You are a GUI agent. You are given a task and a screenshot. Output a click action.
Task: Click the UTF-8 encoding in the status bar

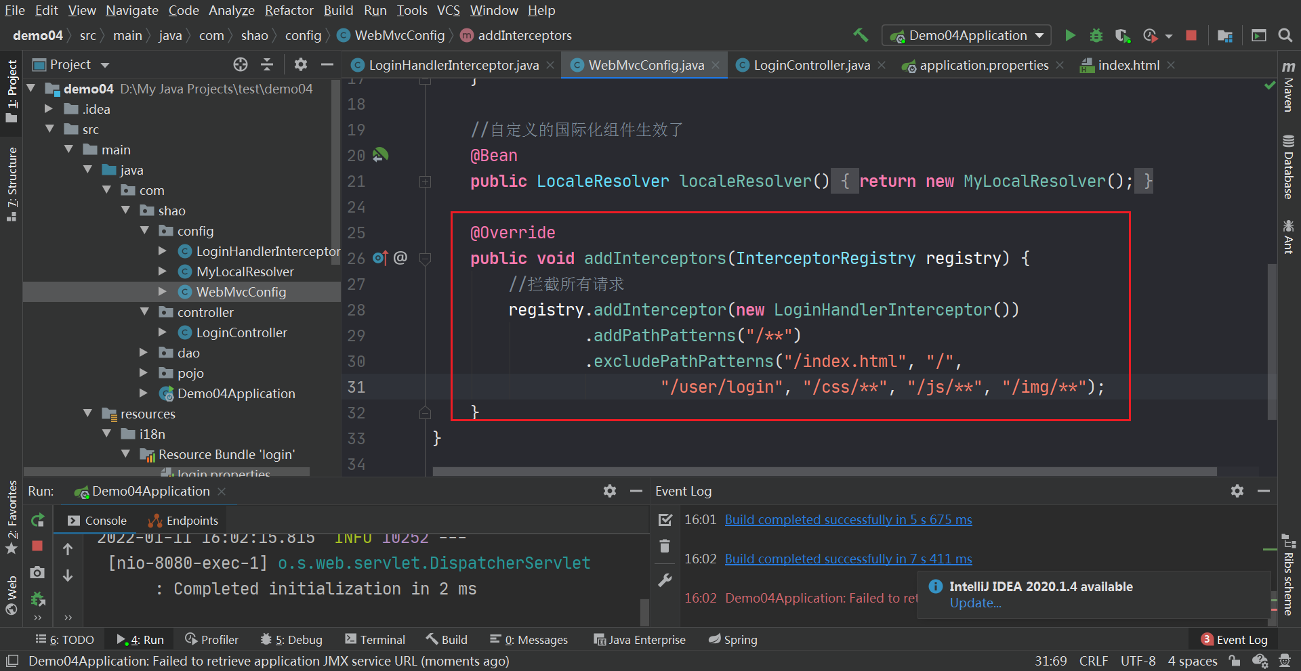pyautogui.click(x=1138, y=661)
